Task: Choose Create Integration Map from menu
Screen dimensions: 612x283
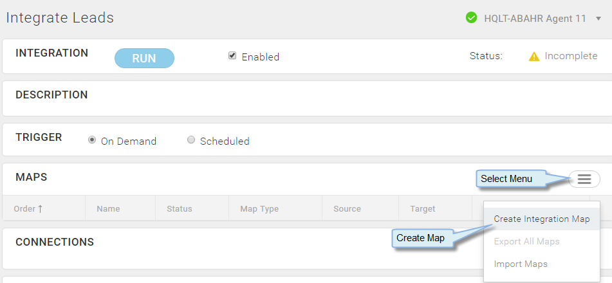Action: 541,219
